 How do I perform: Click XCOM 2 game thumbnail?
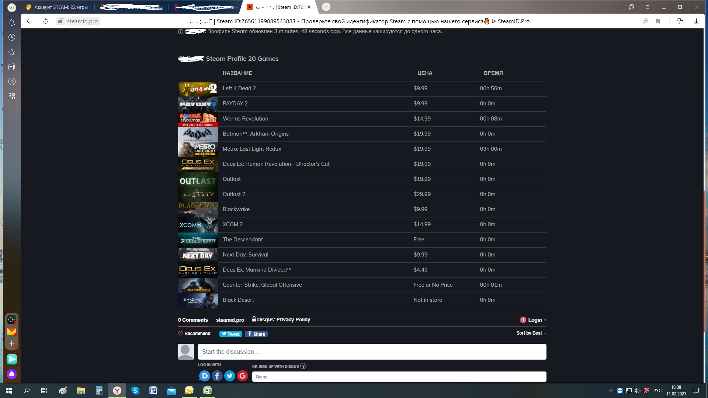click(x=198, y=225)
